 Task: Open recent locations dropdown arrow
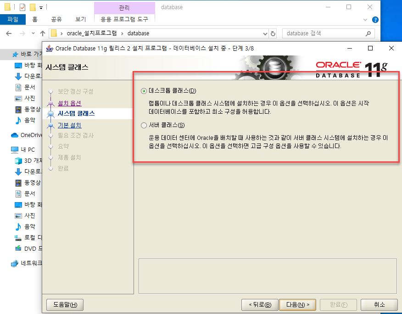tap(33, 33)
